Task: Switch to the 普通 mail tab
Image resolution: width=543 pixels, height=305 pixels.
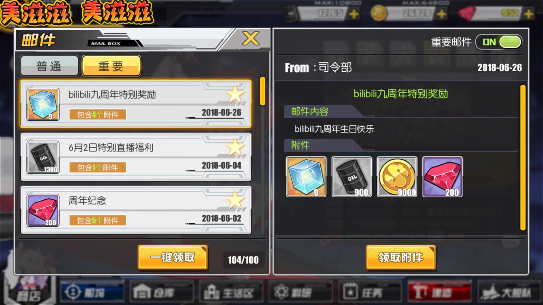Action: point(49,66)
